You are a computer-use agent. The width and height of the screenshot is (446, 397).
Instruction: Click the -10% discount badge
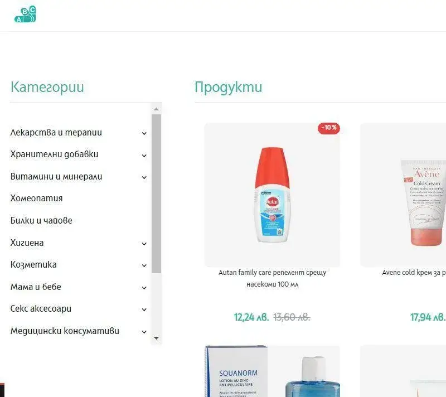[x=329, y=128]
